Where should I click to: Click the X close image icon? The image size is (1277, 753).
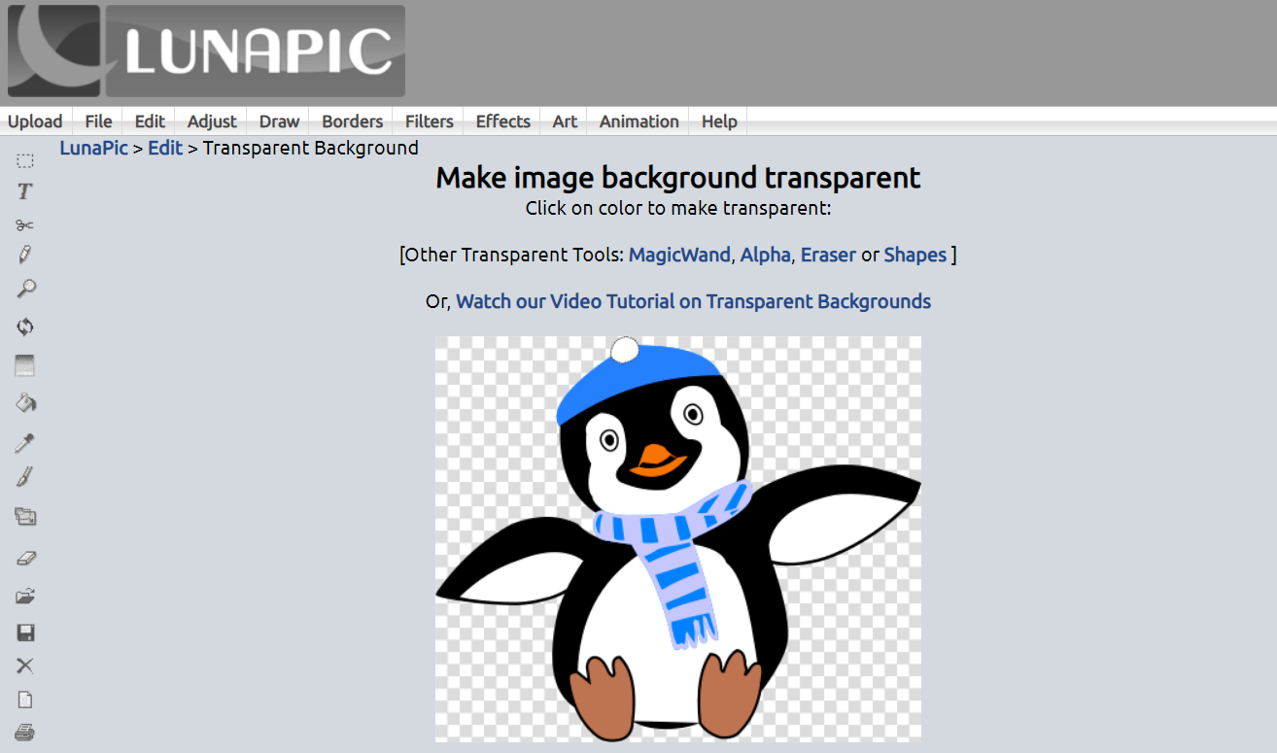(x=25, y=666)
